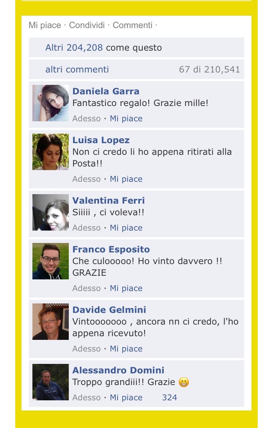273x428 pixels.
Task: Like Davide Gelmini's comment
Action: [126, 349]
